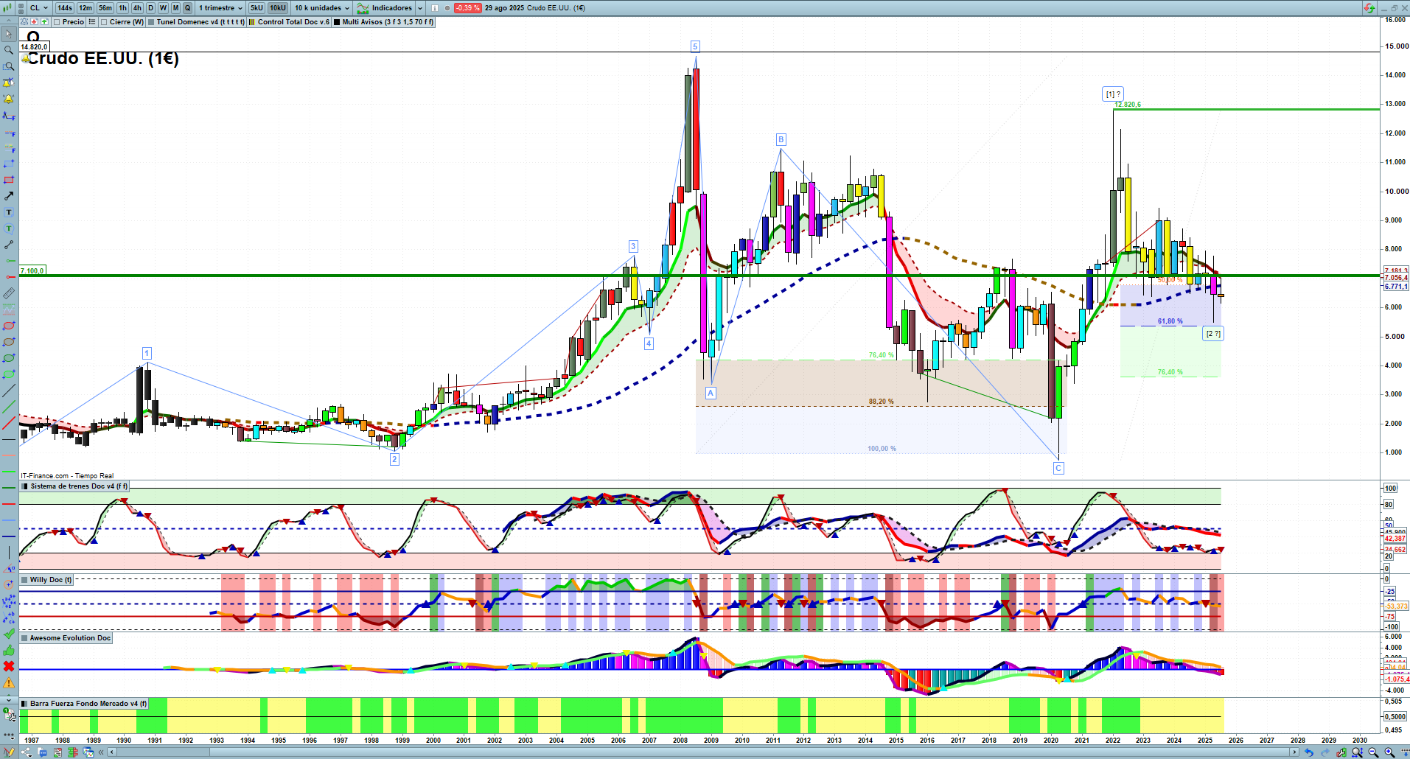The image size is (1410, 759).
Task: Select the 5kU history button
Action: (x=256, y=8)
